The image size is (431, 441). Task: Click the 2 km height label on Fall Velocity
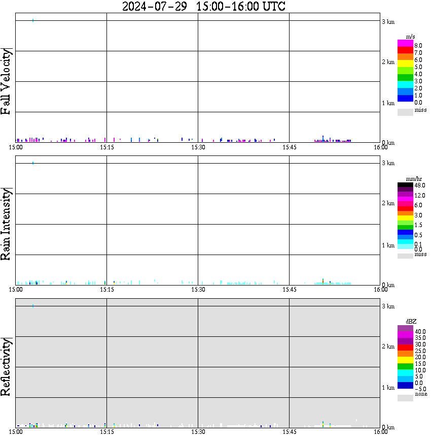click(388, 62)
